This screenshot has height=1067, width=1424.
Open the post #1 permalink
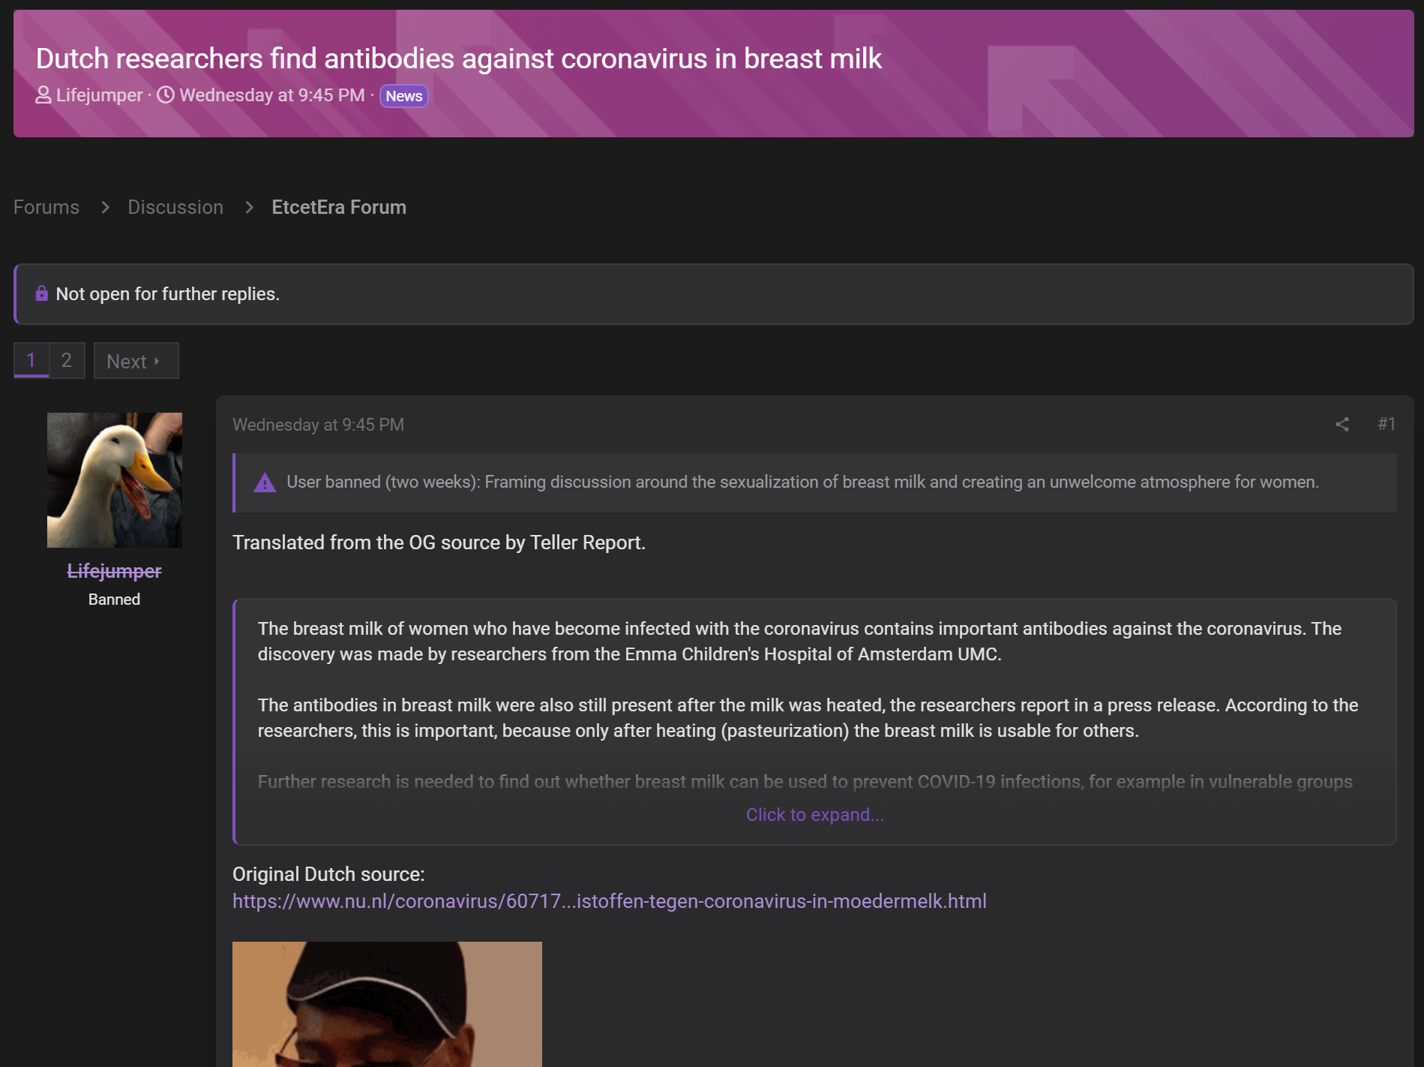[1387, 424]
